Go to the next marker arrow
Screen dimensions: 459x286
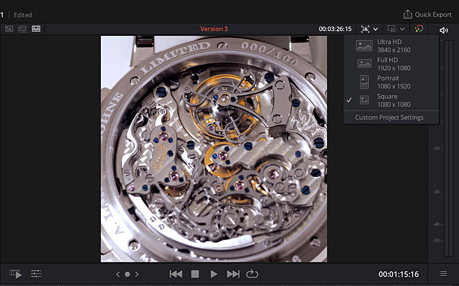(x=137, y=274)
